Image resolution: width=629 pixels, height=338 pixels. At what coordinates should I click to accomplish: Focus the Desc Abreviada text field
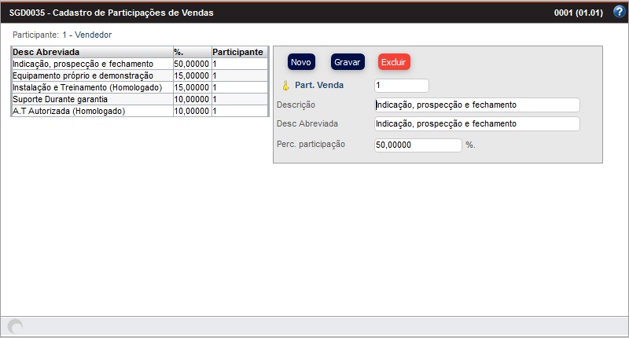(x=476, y=124)
